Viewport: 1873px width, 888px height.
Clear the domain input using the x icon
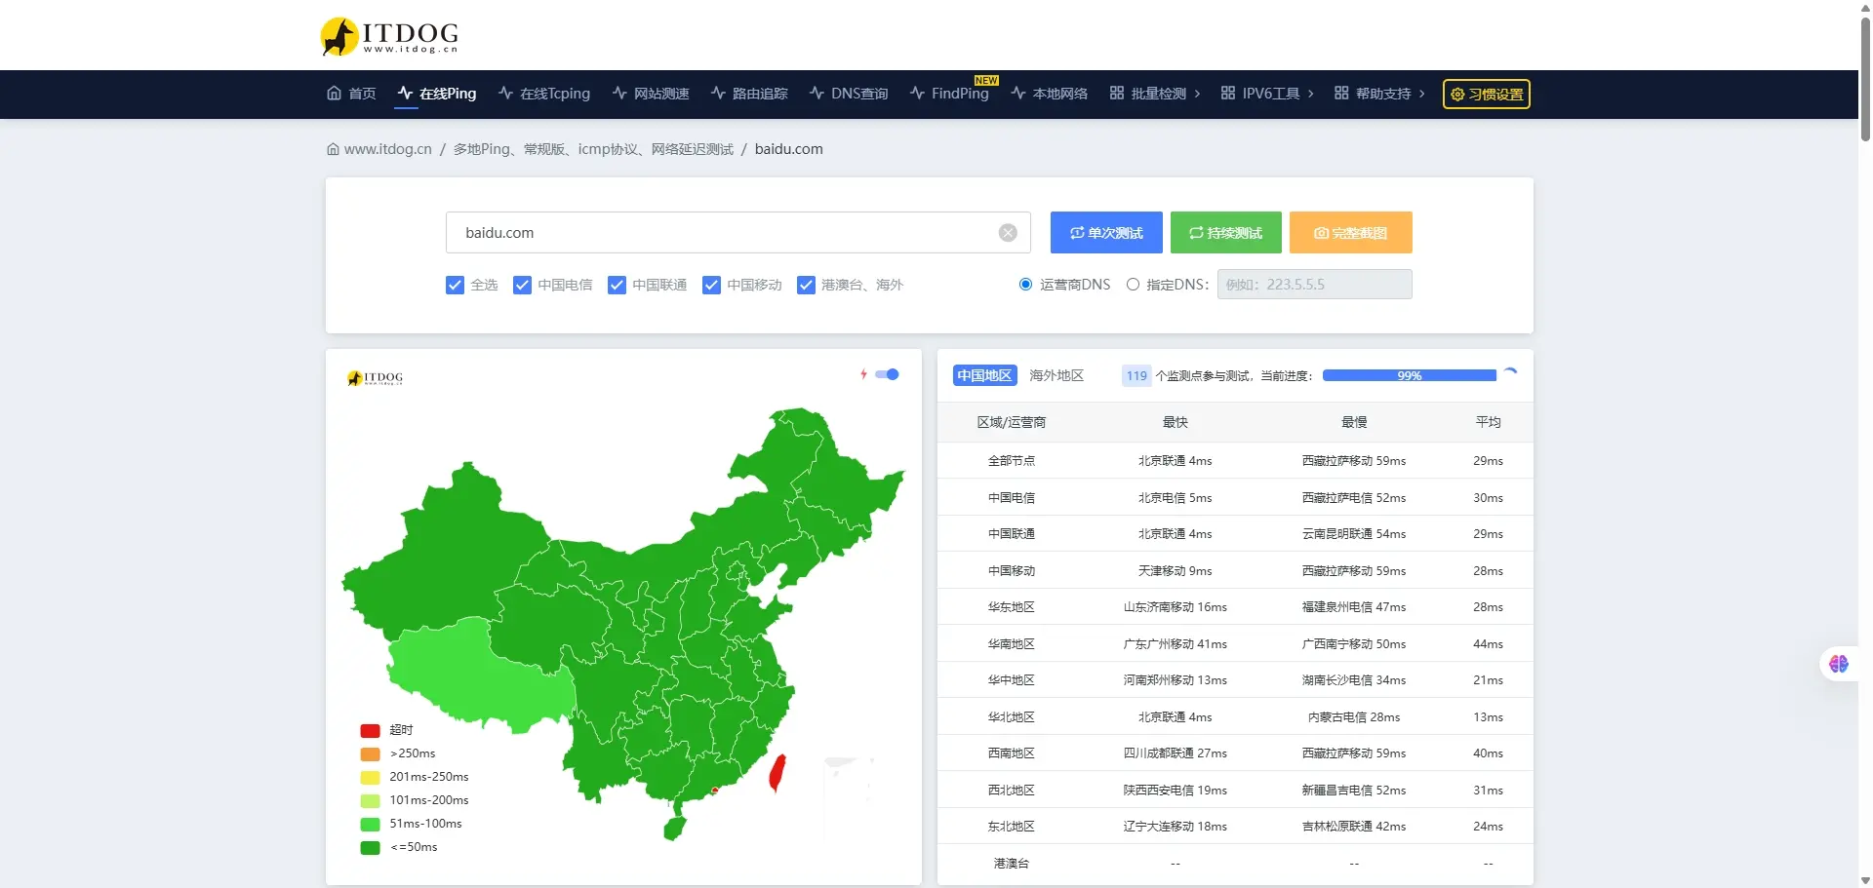[1008, 232]
